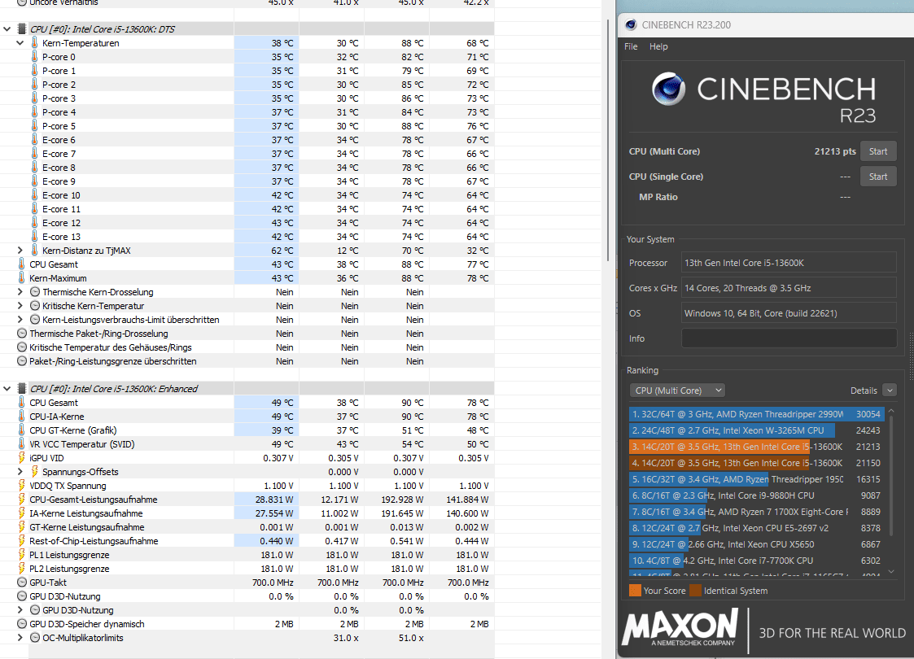Viewport: 914px width, 659px height.
Task: Click status icon beside Thermische Paket-/Ring-Drosselung
Action: pos(22,334)
